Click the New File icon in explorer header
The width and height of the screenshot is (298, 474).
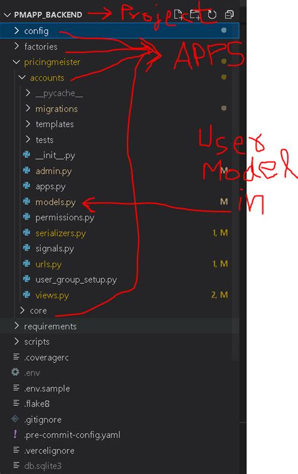tap(179, 14)
